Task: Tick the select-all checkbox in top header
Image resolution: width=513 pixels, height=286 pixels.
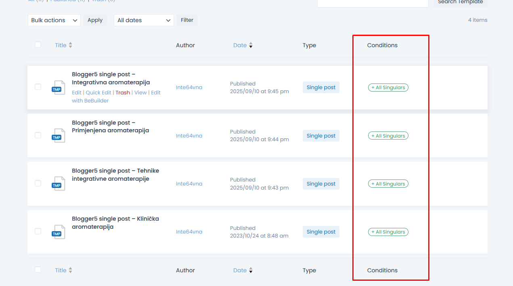Action: point(38,45)
